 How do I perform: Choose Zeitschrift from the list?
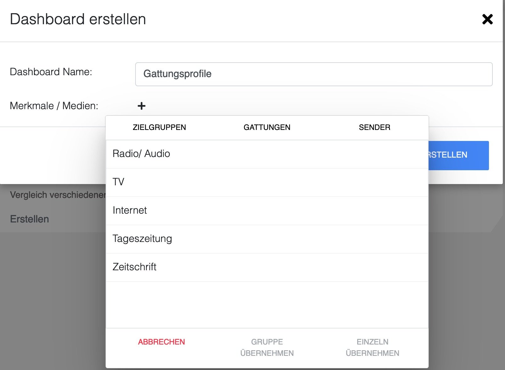point(134,267)
